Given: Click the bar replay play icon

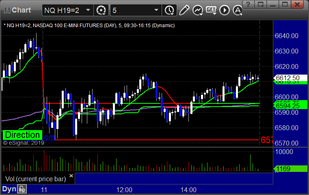Looking at the screenshot, I should [225, 10].
